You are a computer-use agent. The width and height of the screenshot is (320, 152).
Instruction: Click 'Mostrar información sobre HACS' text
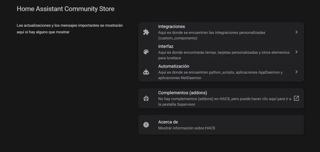coord(187,128)
